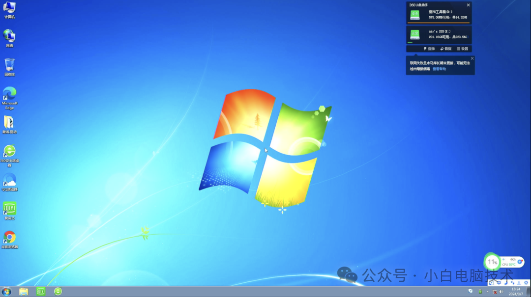Click the 11% memory usage ball

tap(492, 262)
